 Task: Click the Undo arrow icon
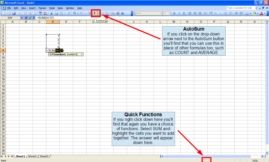click(74, 13)
